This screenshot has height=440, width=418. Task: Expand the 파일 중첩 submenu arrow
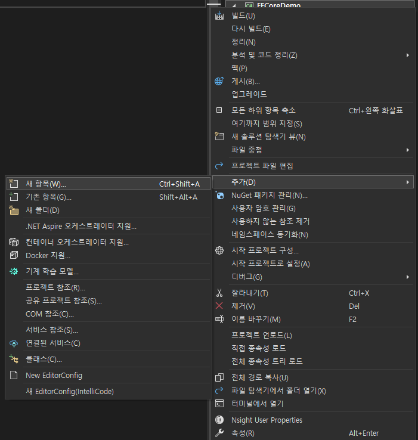408,150
